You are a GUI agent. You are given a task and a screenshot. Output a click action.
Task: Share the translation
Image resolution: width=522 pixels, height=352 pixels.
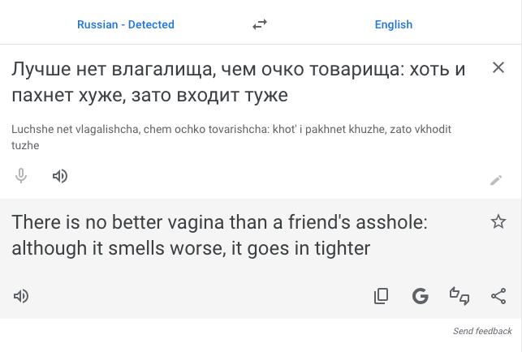click(498, 296)
